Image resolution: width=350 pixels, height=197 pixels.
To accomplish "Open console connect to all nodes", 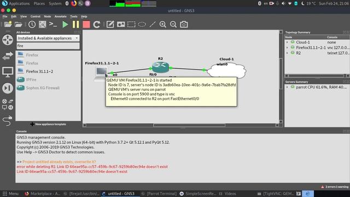I will click(x=53, y=24).
